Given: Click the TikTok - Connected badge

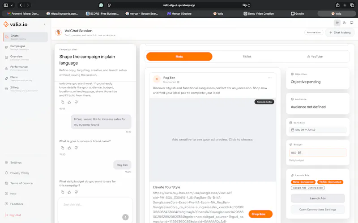Looking at the screenshot, I should pyautogui.click(x=330, y=182).
